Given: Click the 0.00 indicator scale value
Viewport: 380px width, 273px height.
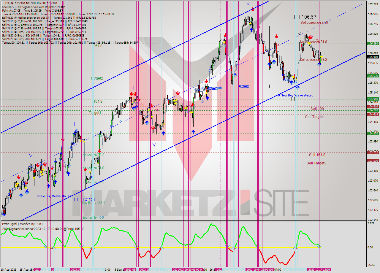Looking at the screenshot, I should coord(370,247).
